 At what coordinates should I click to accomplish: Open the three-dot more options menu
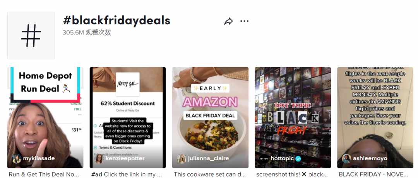tap(244, 21)
